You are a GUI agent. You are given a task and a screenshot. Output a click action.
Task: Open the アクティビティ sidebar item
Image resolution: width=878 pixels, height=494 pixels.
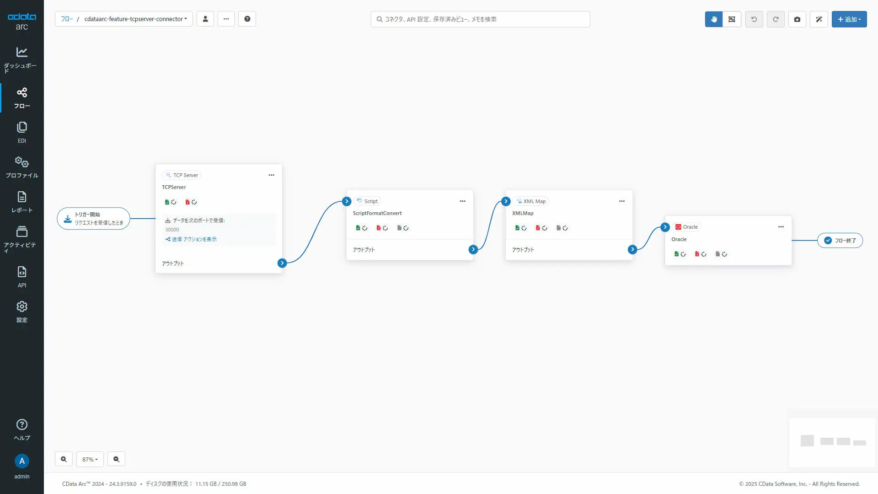pyautogui.click(x=21, y=239)
